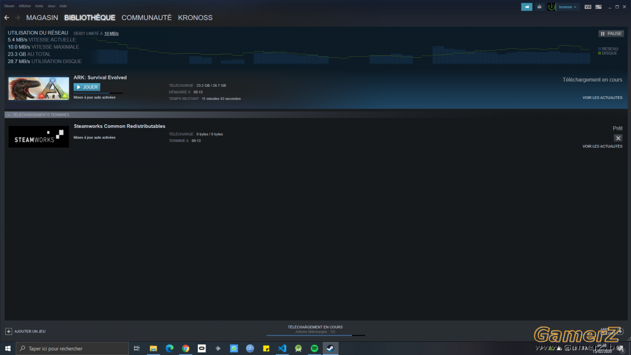Open the kronoss account dropdown

point(568,7)
